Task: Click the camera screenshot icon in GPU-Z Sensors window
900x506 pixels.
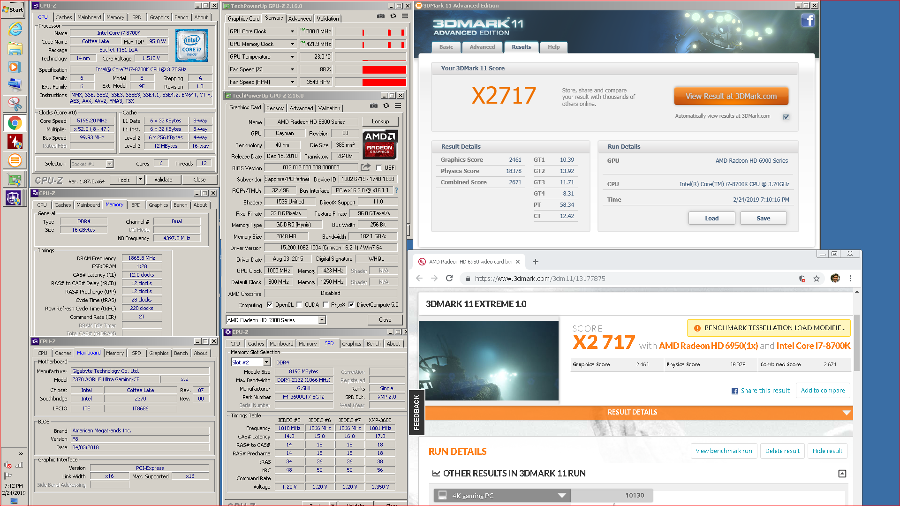Action: tap(381, 16)
